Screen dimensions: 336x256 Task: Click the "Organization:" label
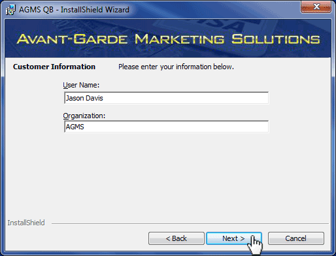click(x=84, y=116)
